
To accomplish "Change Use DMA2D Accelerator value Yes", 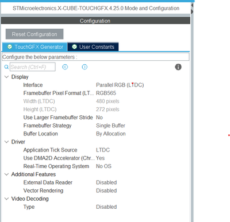I will point(100,158).
